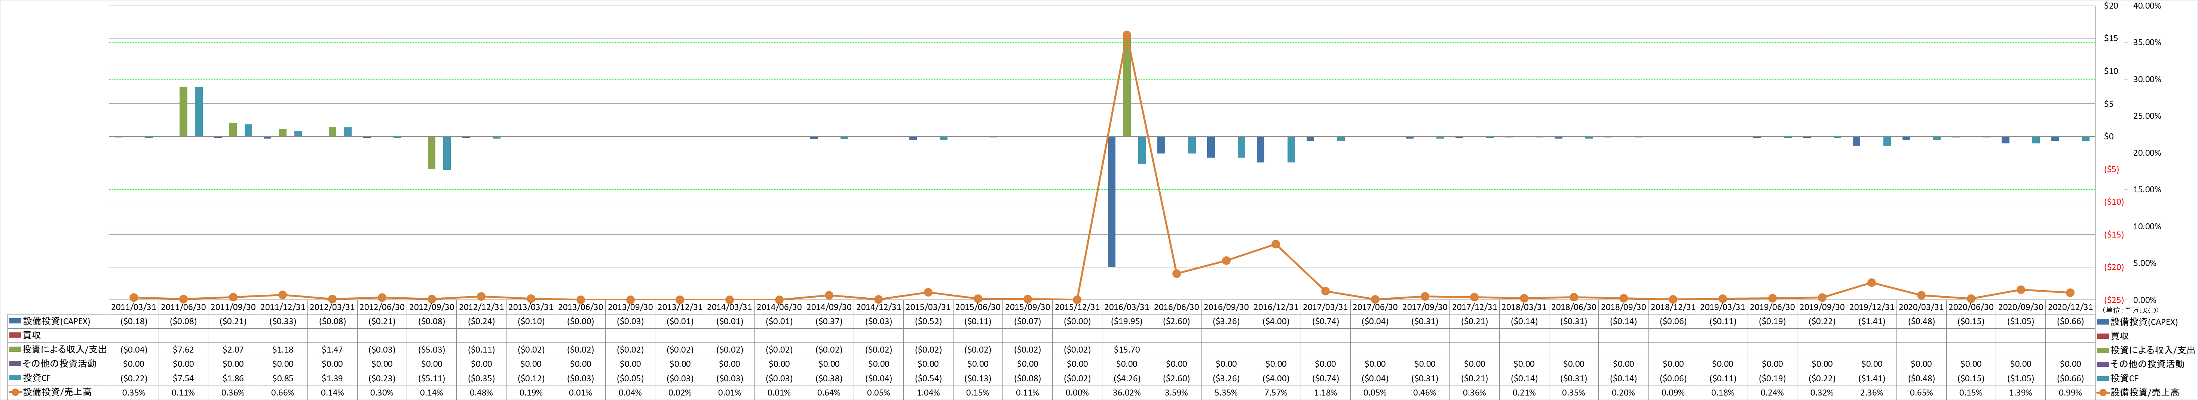Click the $7.54 投資CF cell
The height and width of the screenshot is (400, 2198).
tap(183, 378)
